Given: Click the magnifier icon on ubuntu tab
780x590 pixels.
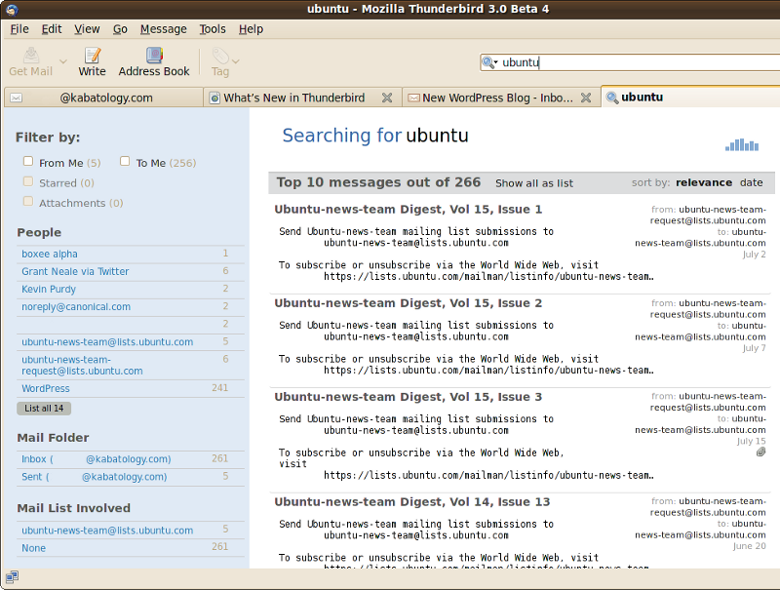Looking at the screenshot, I should [x=612, y=98].
